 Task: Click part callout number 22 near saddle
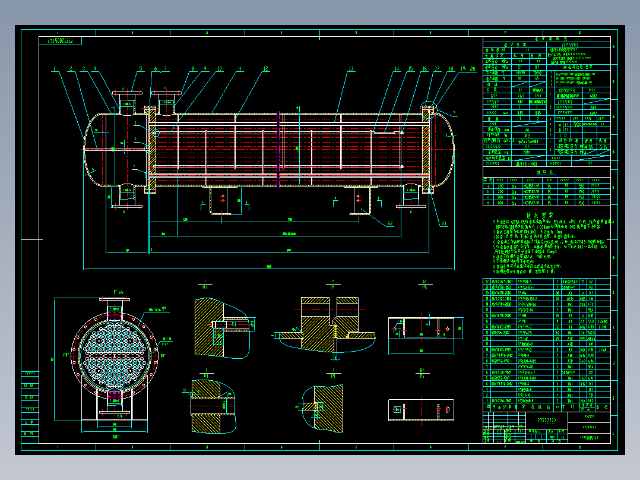[390, 223]
